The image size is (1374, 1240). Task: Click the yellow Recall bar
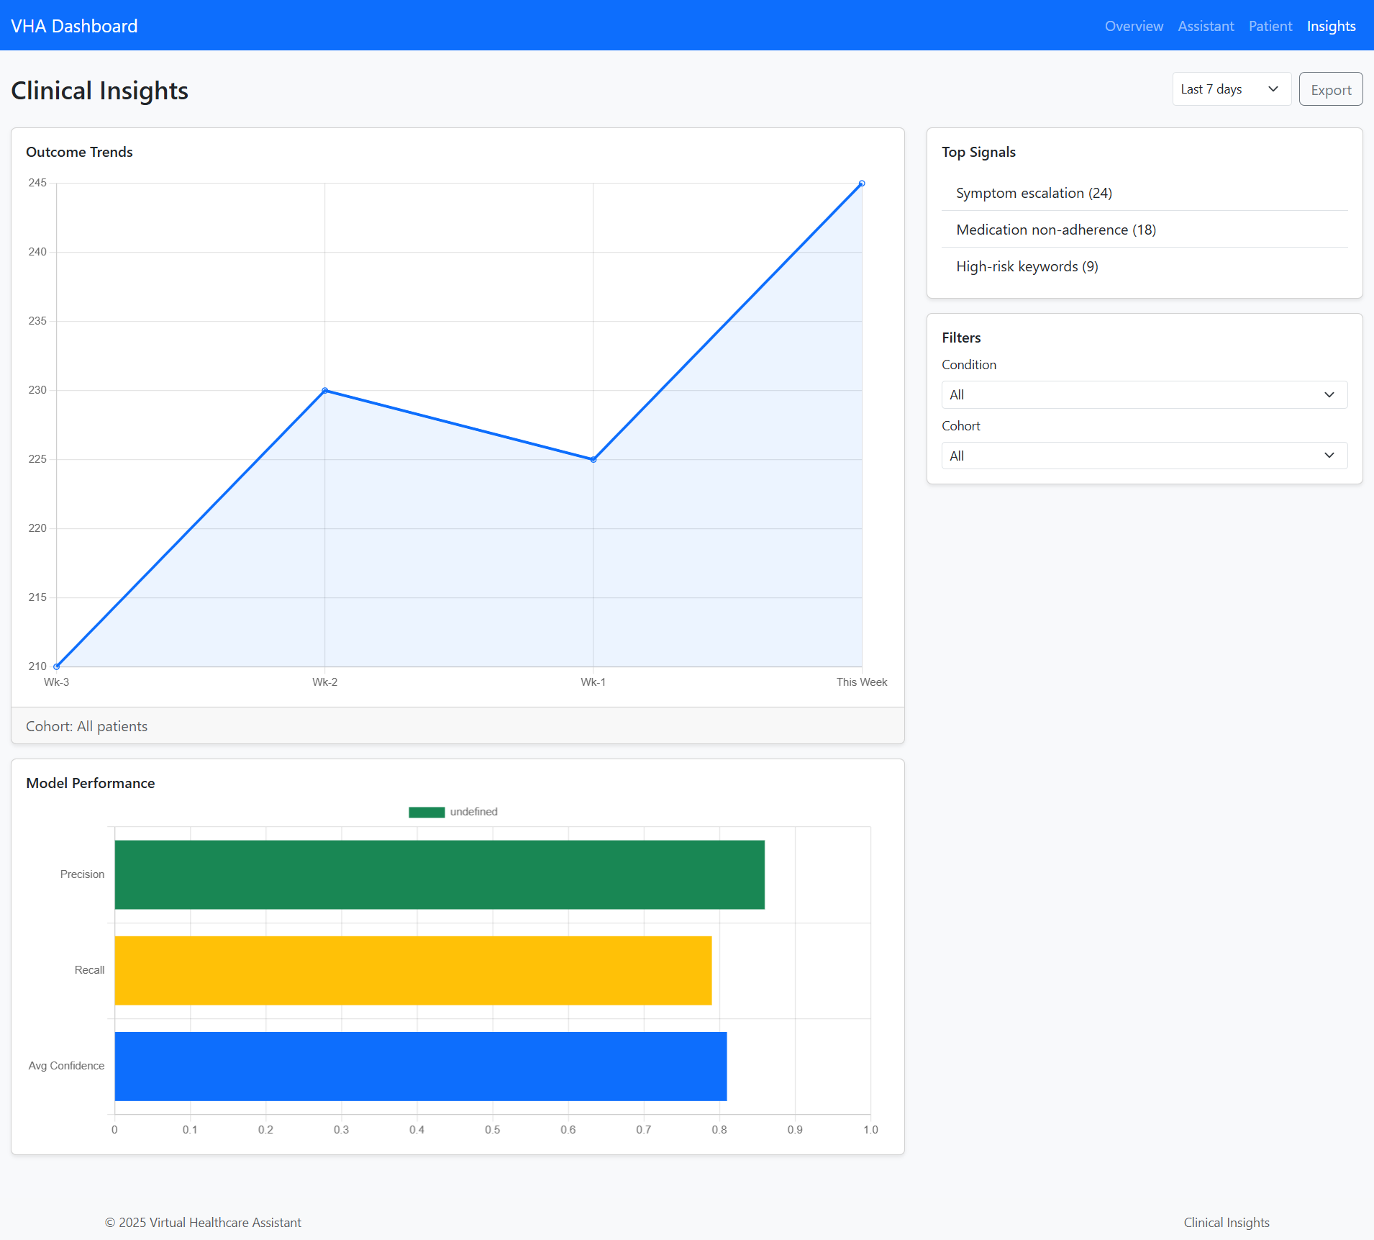[413, 970]
